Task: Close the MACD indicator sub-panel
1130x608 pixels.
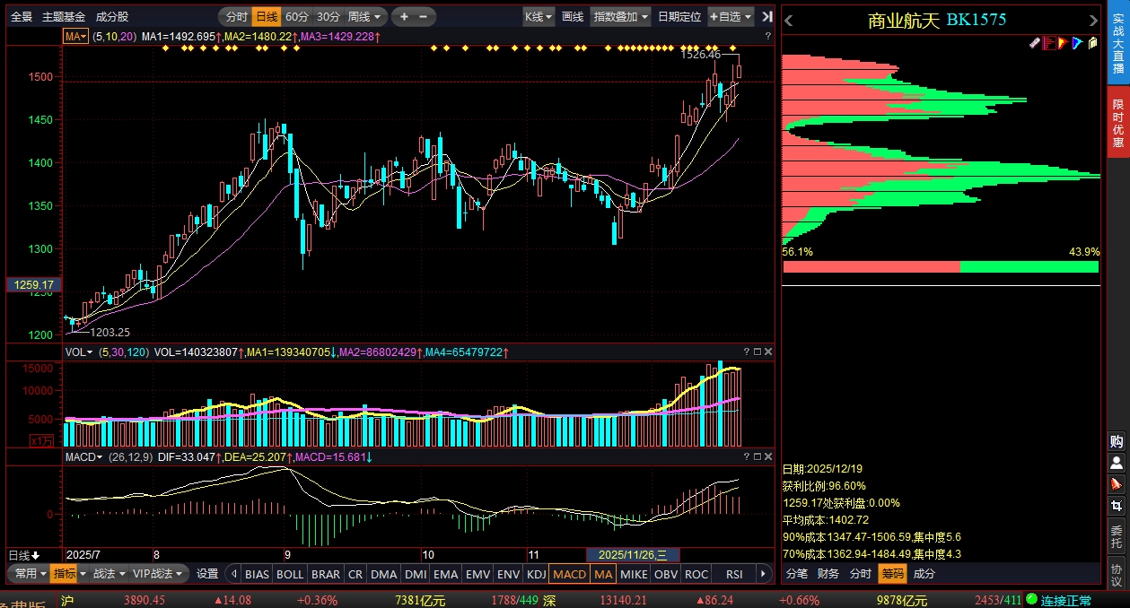Action: pos(767,457)
